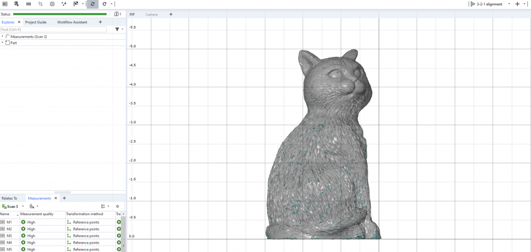Image resolution: width=531 pixels, height=252 pixels.
Task: Add a new view tab next to Camera
Action: click(171, 14)
